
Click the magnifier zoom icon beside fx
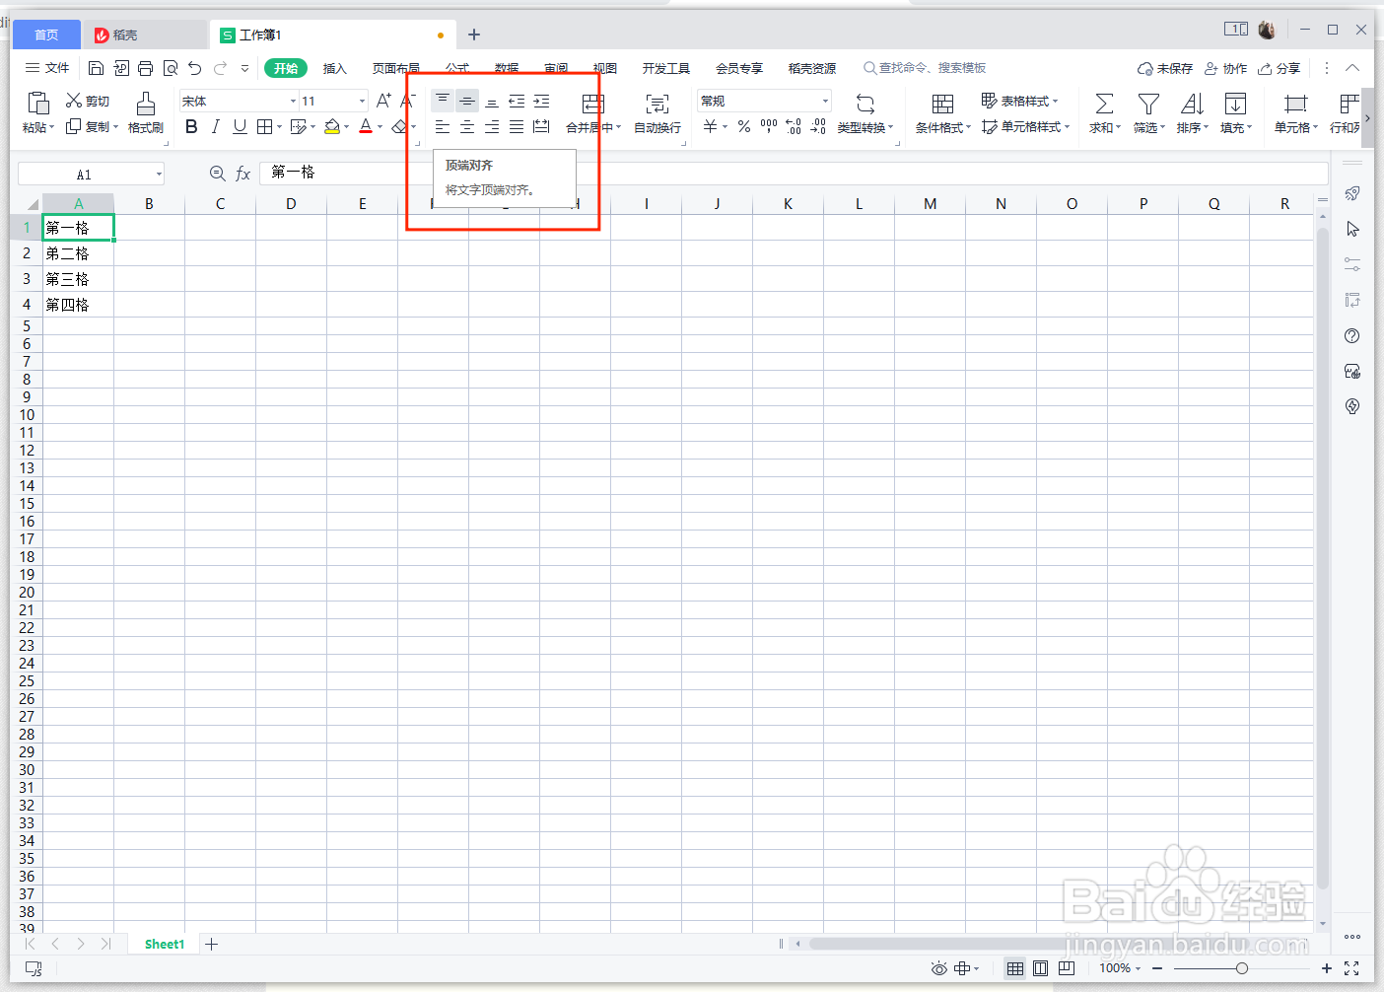click(x=218, y=174)
